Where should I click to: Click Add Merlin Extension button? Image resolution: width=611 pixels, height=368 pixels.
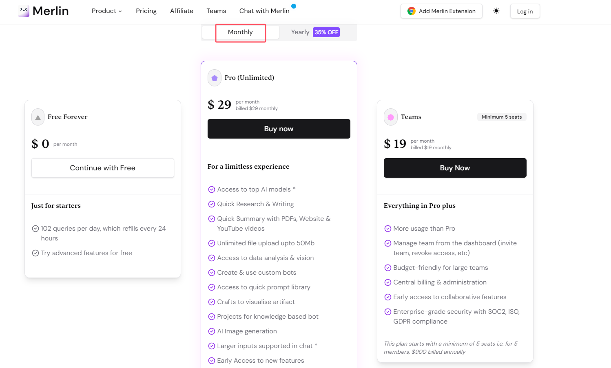click(441, 11)
